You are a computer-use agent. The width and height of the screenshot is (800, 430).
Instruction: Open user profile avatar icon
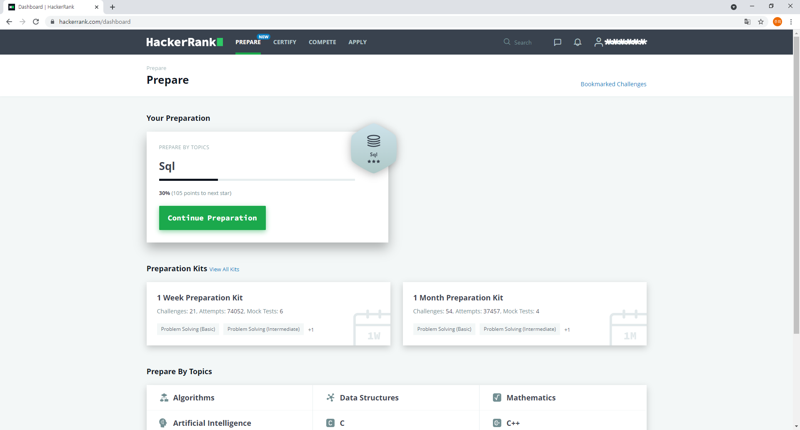click(x=598, y=42)
